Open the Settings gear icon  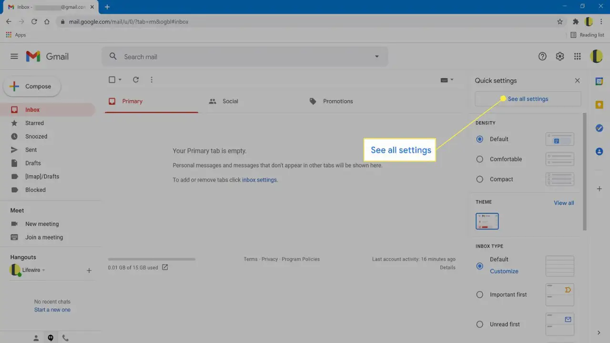coord(560,56)
